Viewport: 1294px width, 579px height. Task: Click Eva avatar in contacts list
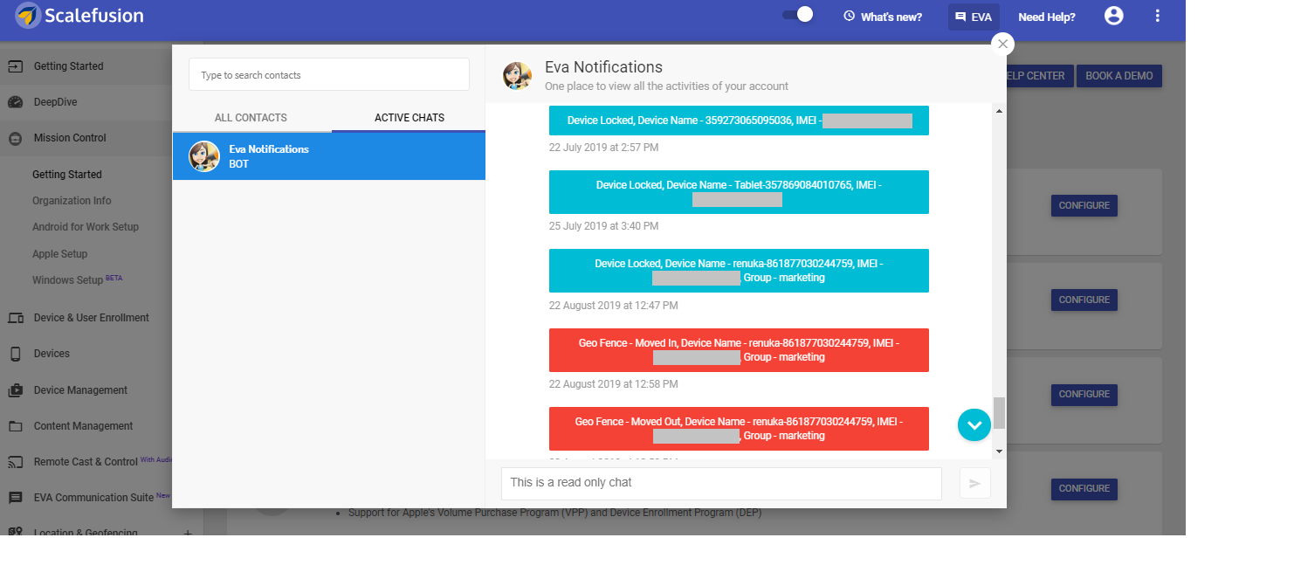pyautogui.click(x=204, y=156)
